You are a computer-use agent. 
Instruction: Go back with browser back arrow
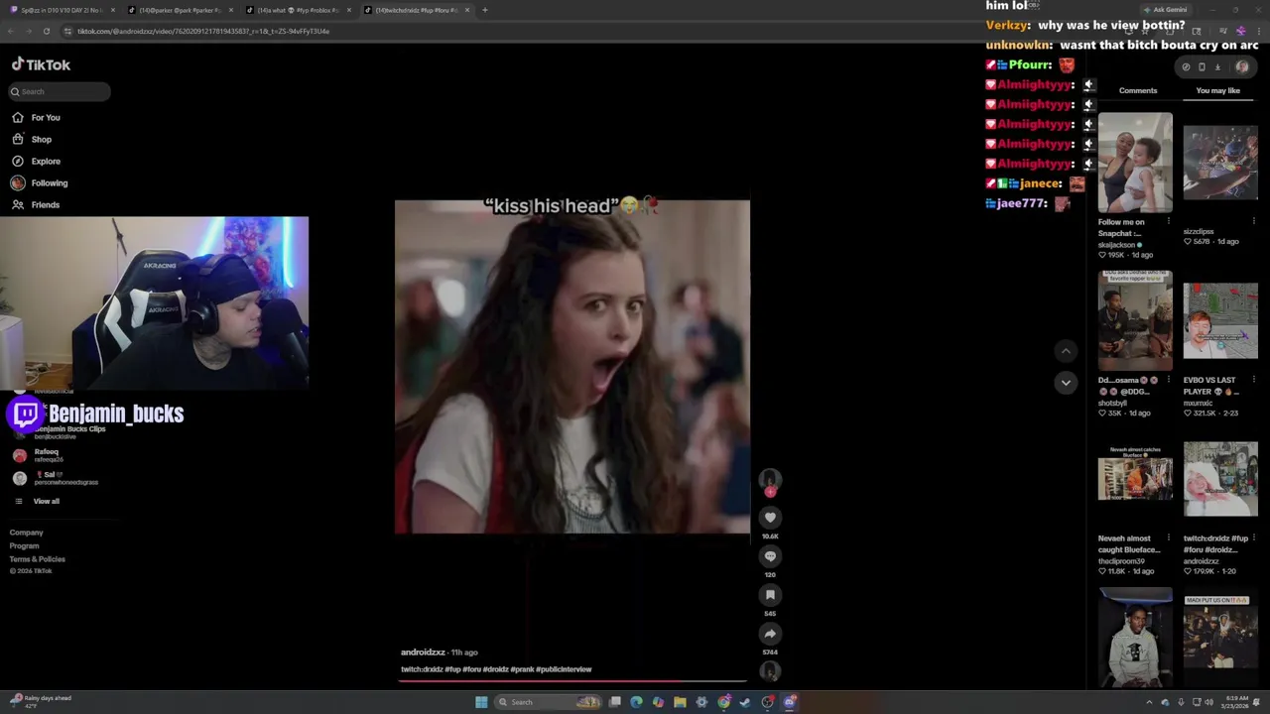(12, 31)
